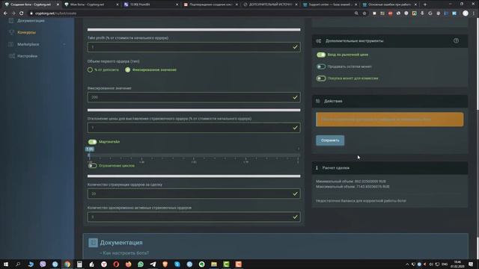Click the Marketplace sidebar icon
Screen dimensions: 479x269
click(x=11, y=44)
